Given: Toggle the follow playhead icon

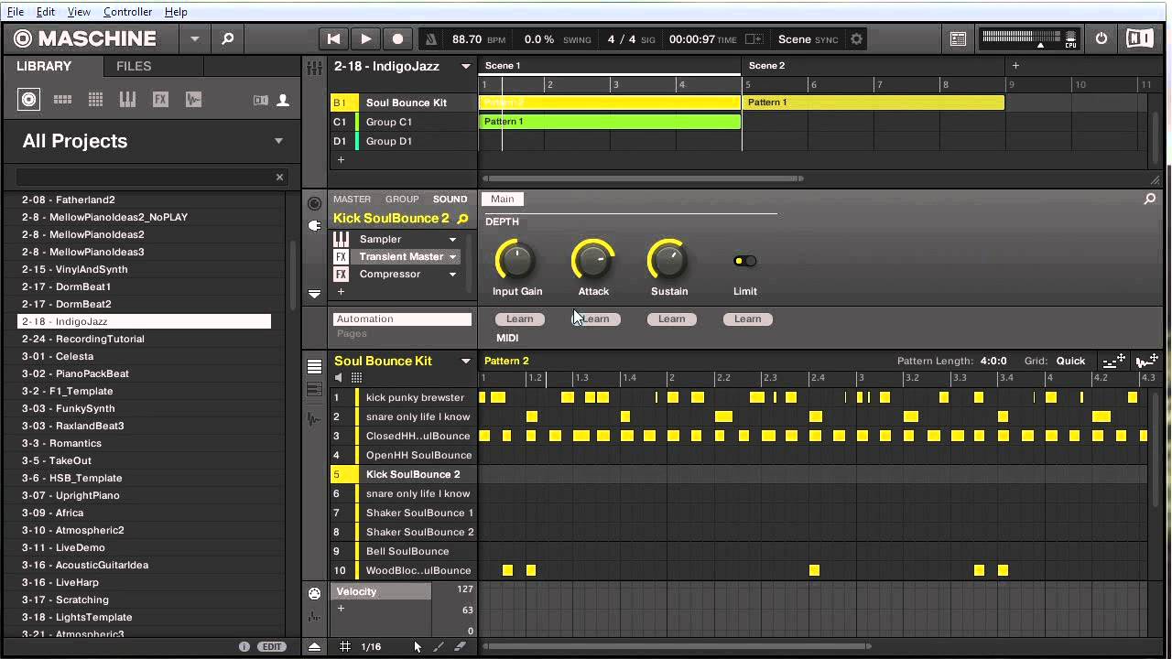Looking at the screenshot, I should coord(754,39).
